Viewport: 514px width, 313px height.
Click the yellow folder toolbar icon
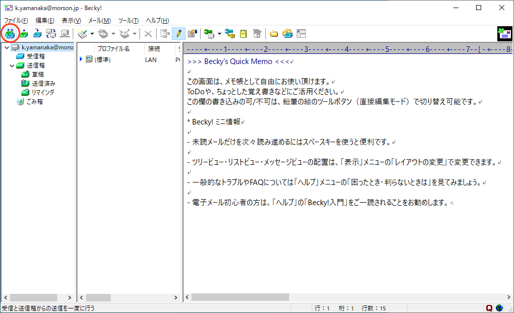pyautogui.click(x=274, y=34)
